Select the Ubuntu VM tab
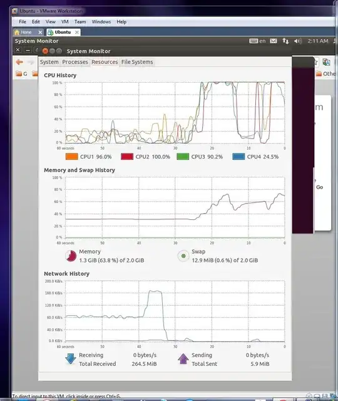Image resolution: width=338 pixels, height=401 pixels. tap(63, 32)
